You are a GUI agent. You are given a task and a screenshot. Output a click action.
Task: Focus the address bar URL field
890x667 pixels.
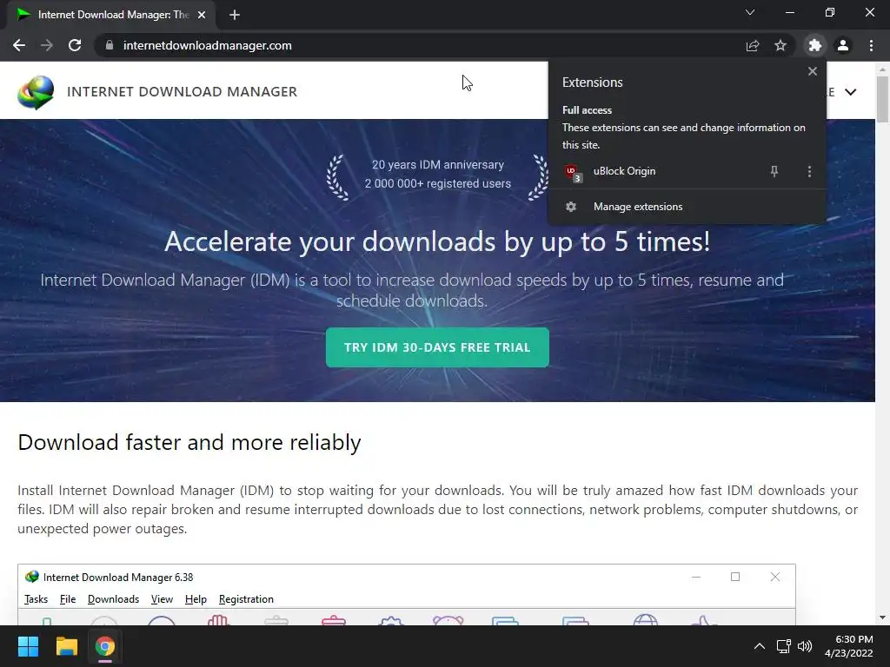click(420, 45)
